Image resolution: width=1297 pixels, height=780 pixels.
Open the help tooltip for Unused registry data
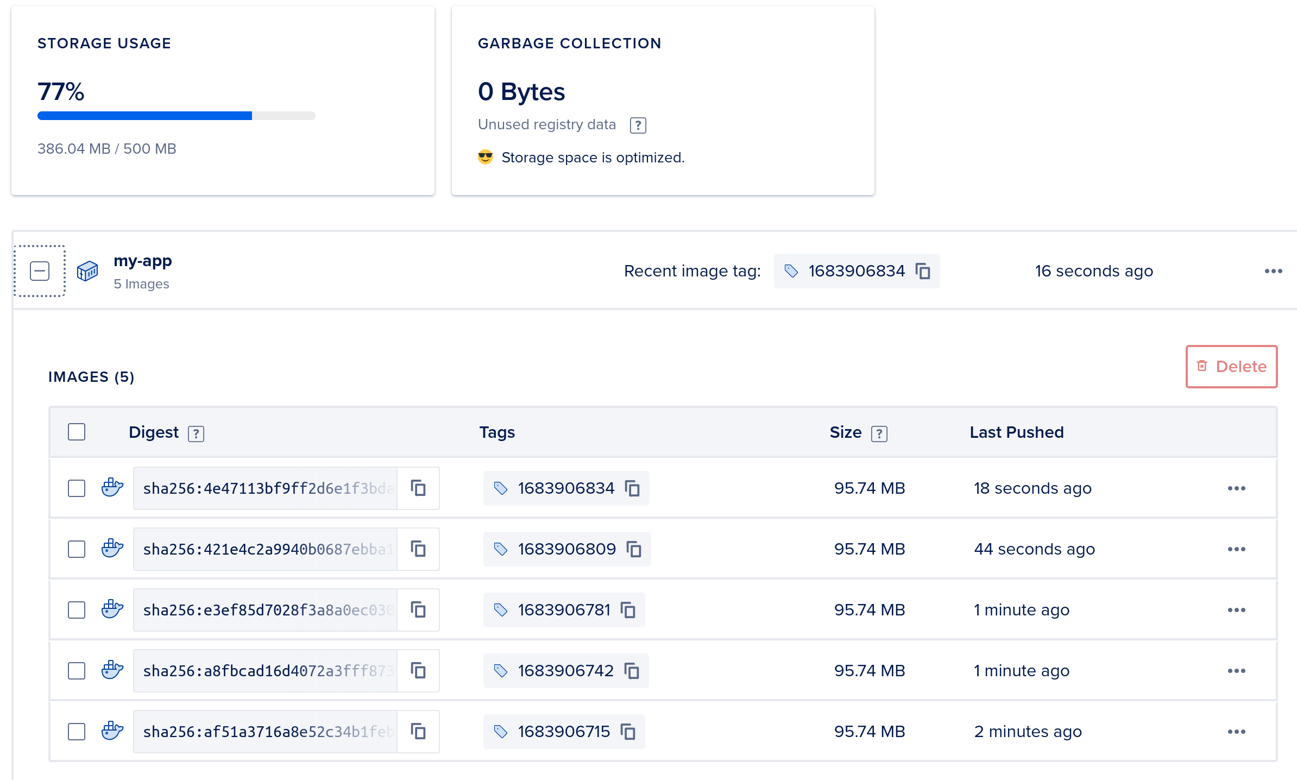coord(638,124)
